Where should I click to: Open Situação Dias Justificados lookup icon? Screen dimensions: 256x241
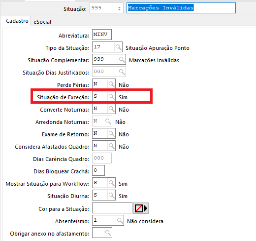point(122,72)
